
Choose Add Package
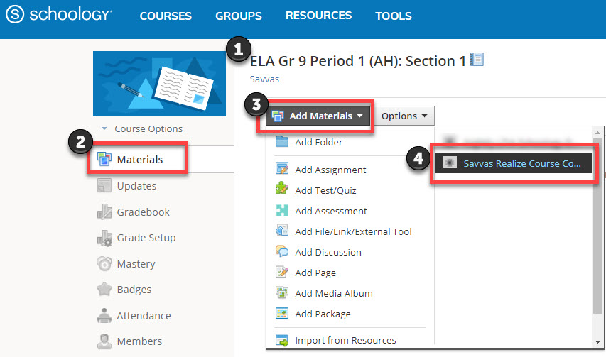point(323,314)
